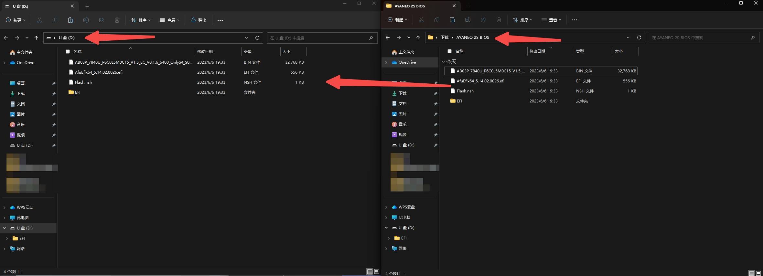Open 排序 sort dropdown in U盘 (D:) window
Image resolution: width=763 pixels, height=276 pixels.
pyautogui.click(x=141, y=20)
